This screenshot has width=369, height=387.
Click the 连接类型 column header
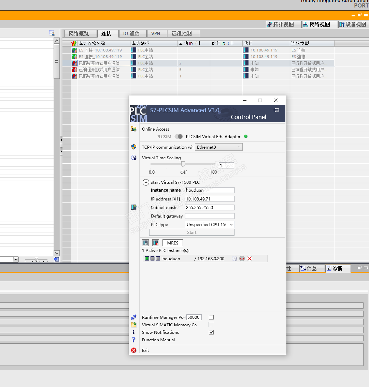pos(312,43)
